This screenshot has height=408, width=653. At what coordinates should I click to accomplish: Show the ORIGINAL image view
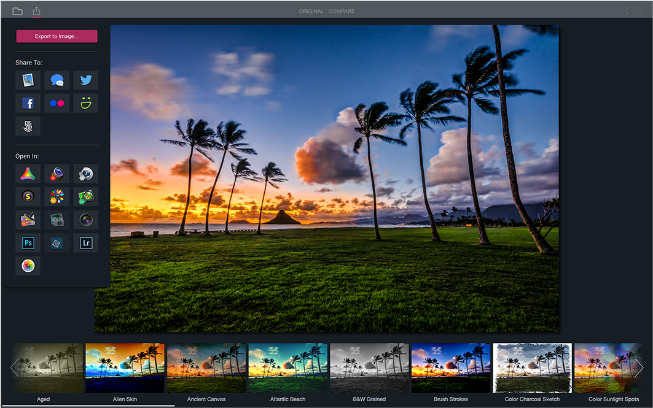311,11
